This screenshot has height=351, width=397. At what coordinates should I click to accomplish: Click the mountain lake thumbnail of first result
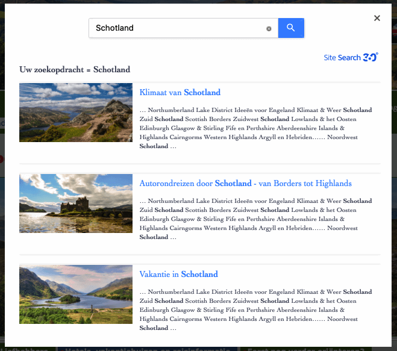tap(76, 113)
